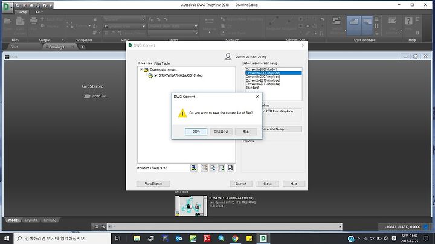Expand the command line history arrow
Screen dimensions: 435x244
point(340,226)
